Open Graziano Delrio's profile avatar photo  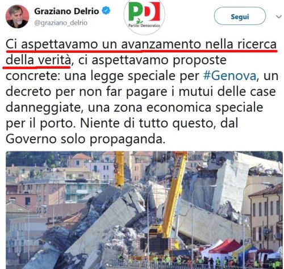point(17,16)
